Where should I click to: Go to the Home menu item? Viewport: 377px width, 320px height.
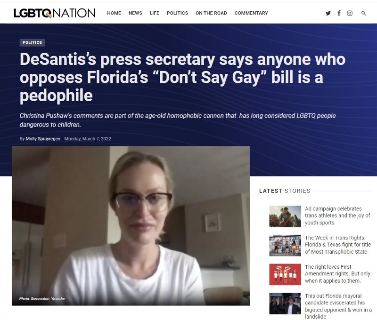click(114, 13)
